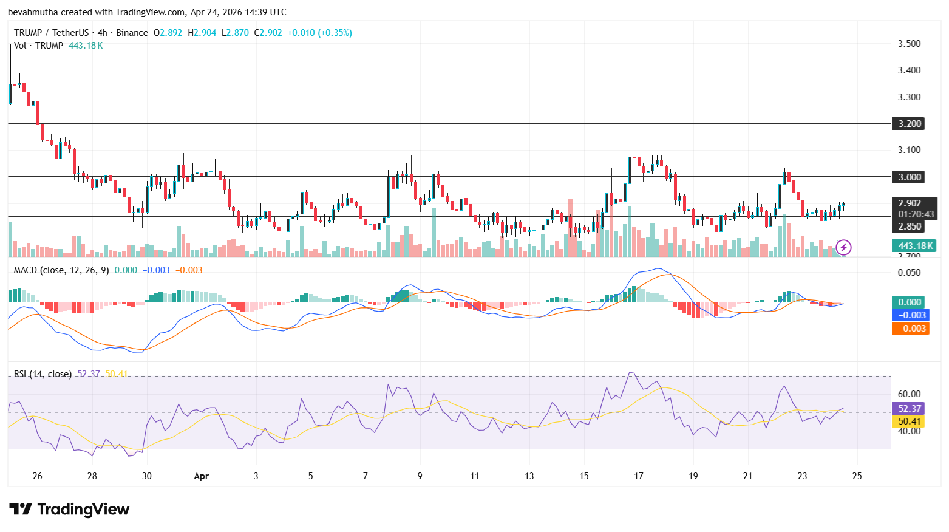Click the Binance exchange label

pos(132,33)
